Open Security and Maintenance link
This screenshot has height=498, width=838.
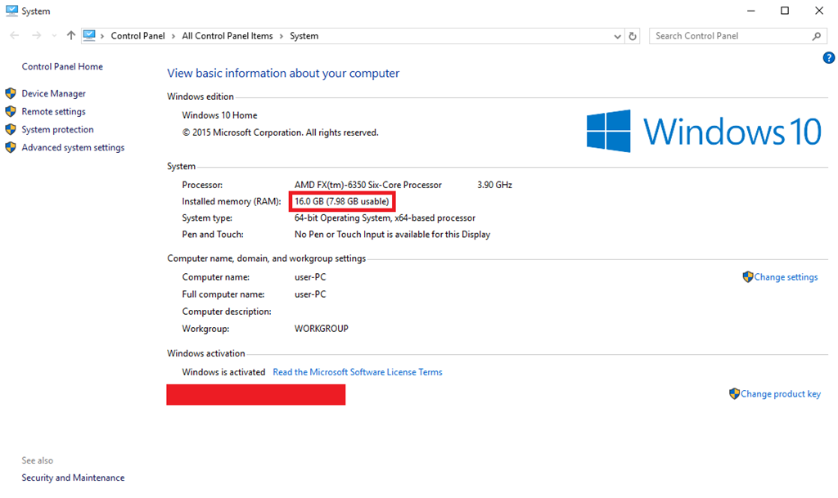point(73,478)
